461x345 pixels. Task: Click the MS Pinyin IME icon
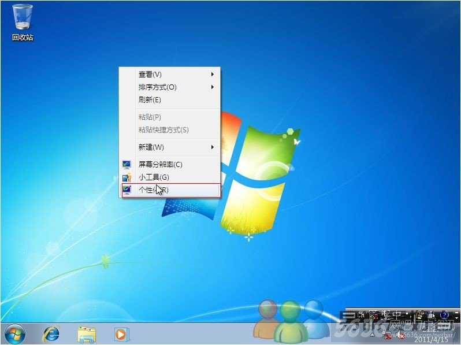coord(374,315)
